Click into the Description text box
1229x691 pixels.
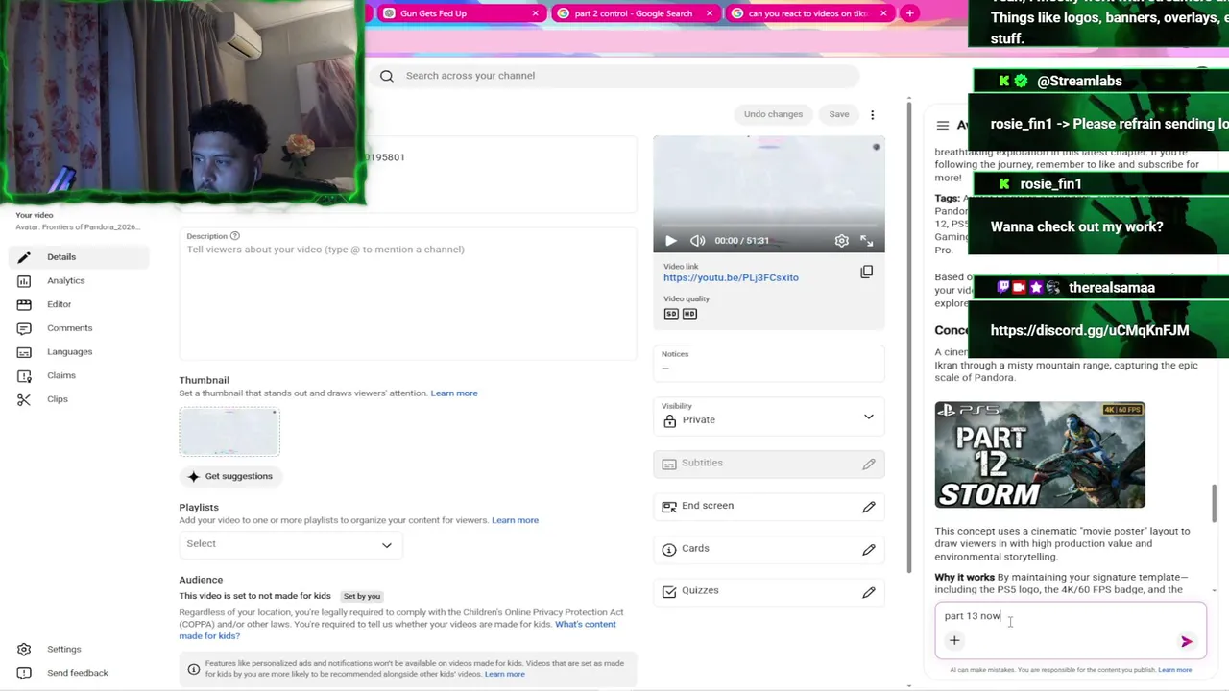[x=408, y=293]
